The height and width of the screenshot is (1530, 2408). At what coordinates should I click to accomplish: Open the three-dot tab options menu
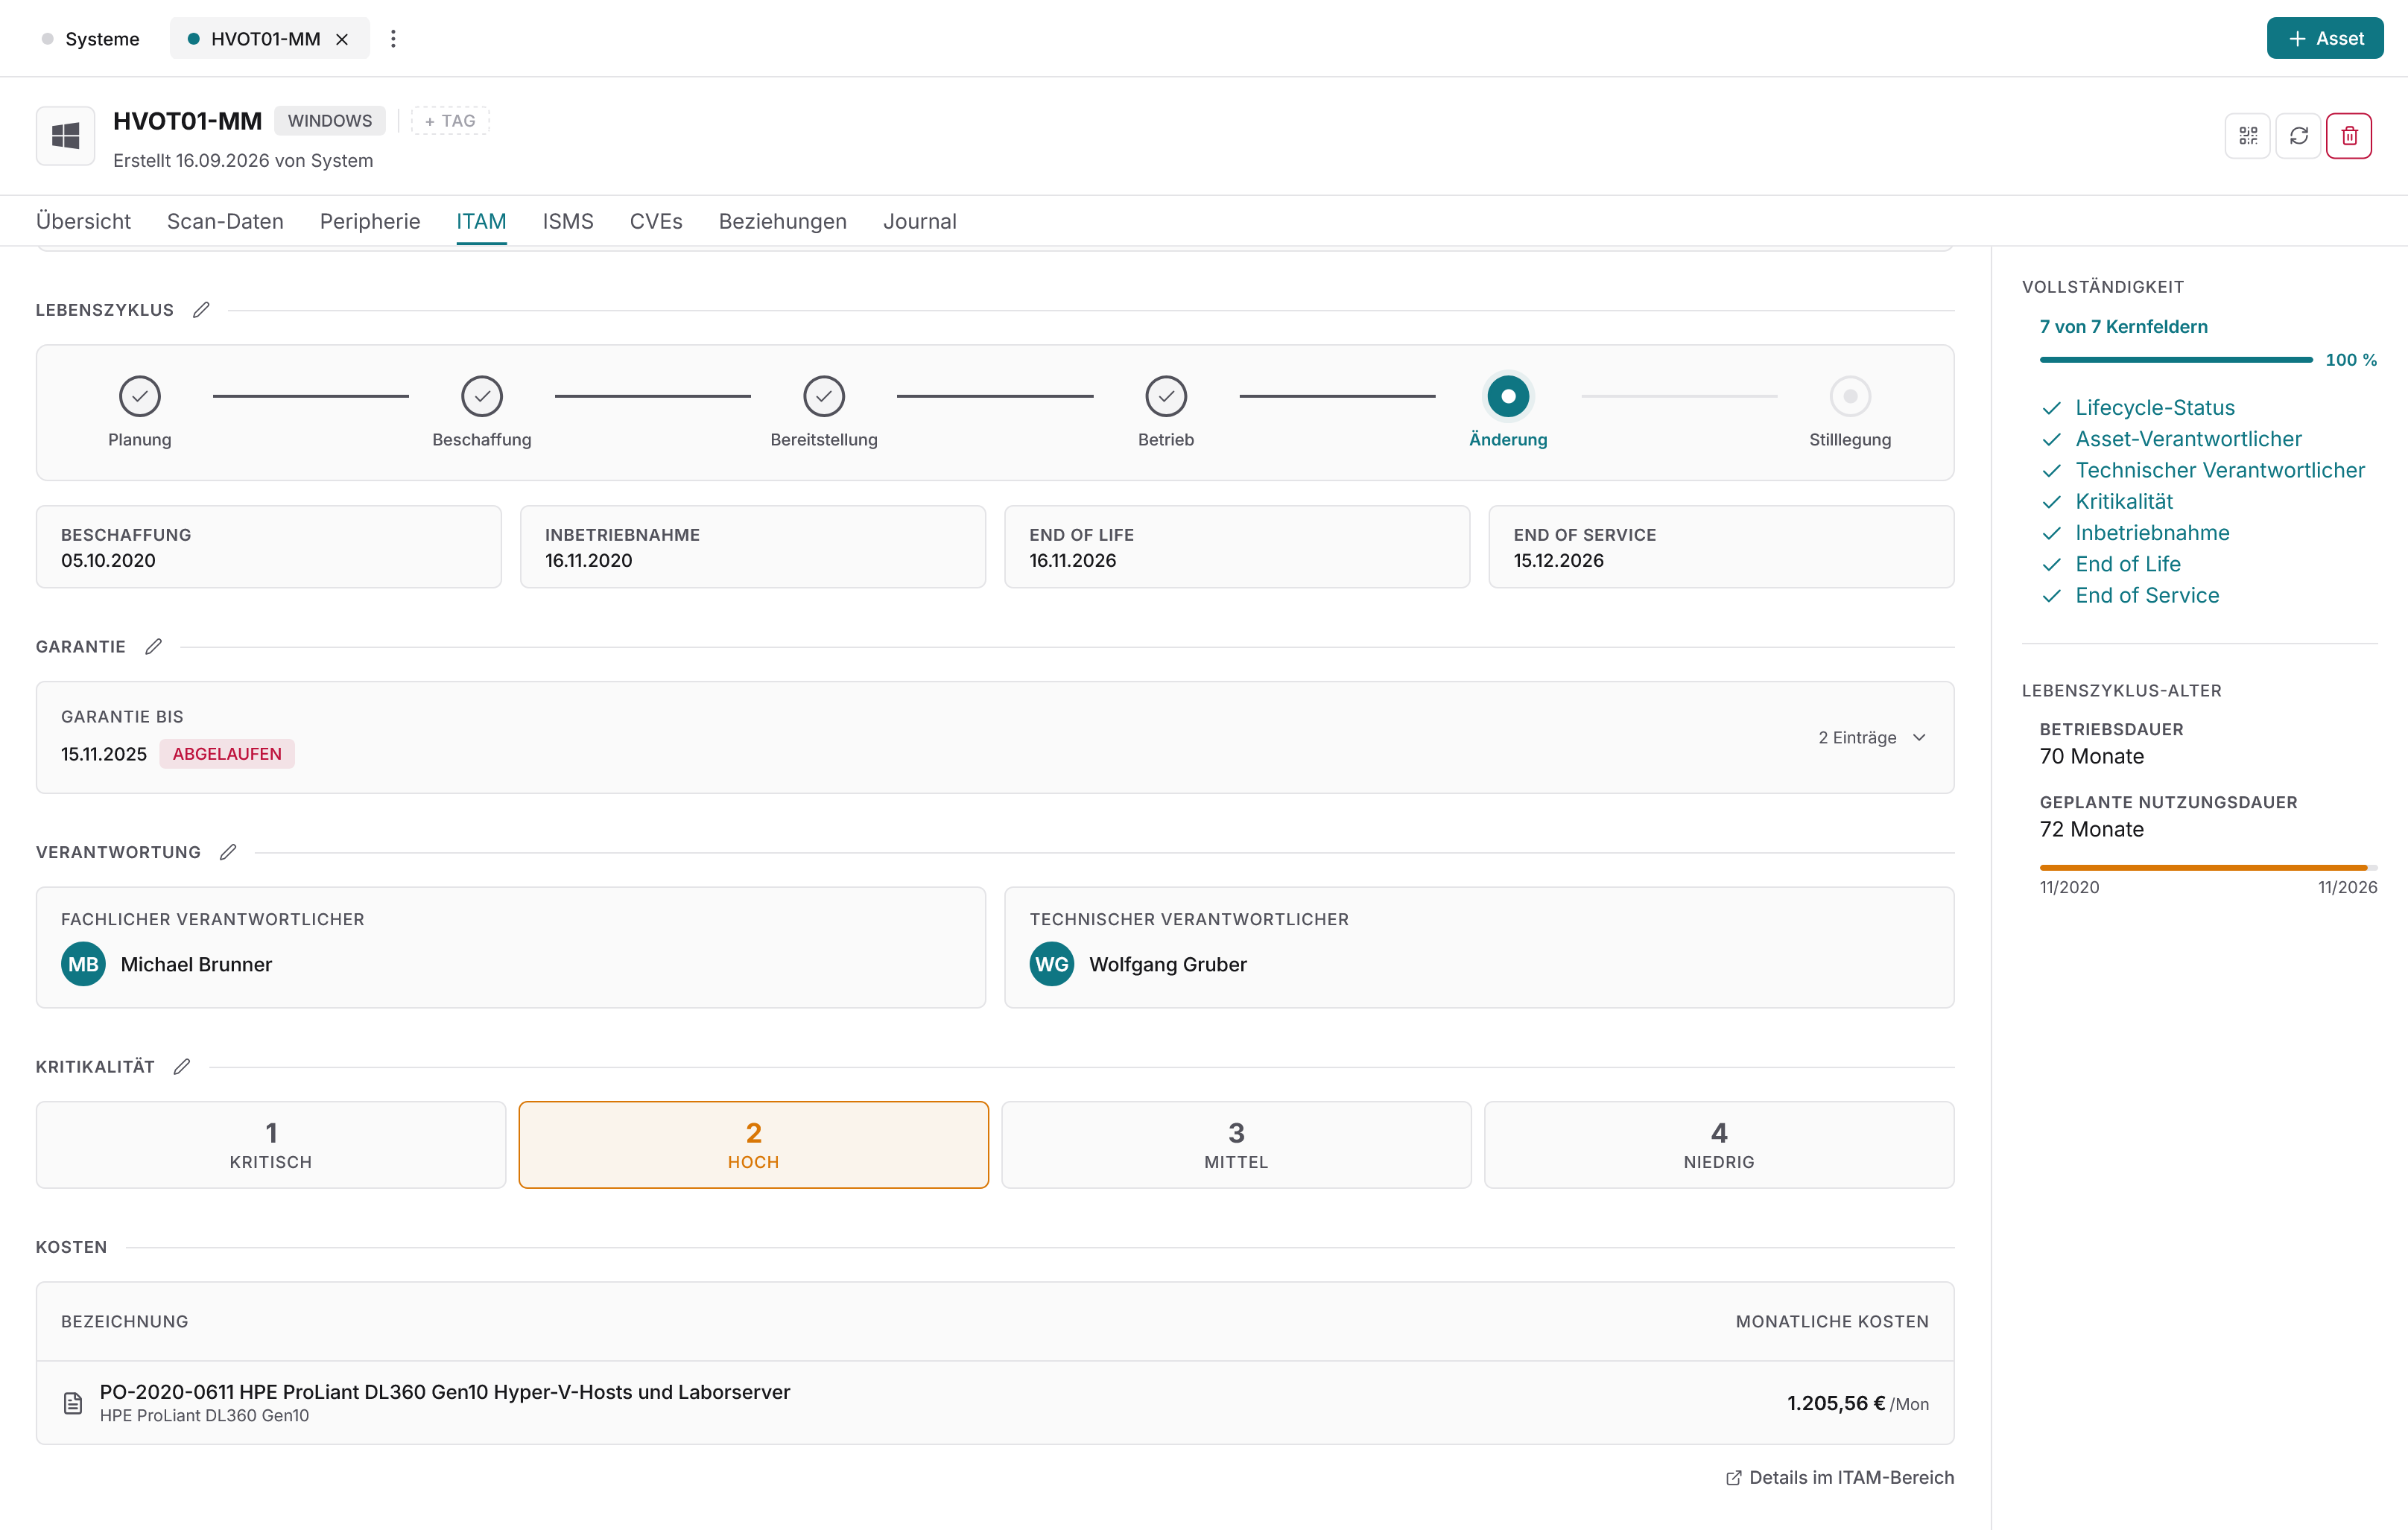pyautogui.click(x=393, y=38)
